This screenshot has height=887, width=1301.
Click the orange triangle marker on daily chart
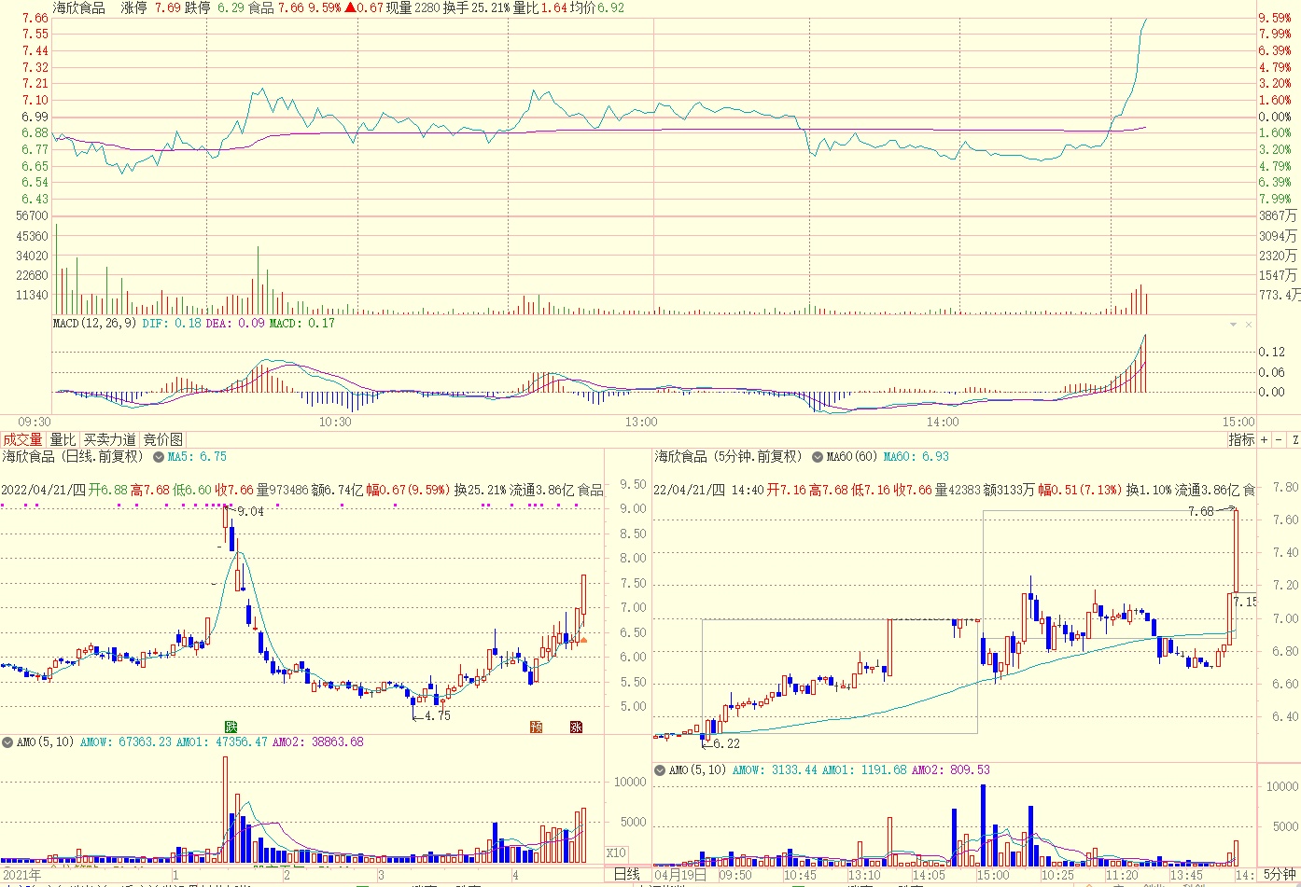583,640
